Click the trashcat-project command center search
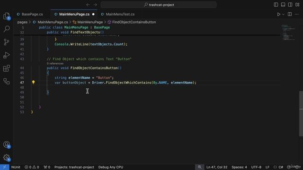This screenshot has width=303, height=170. 159,5
